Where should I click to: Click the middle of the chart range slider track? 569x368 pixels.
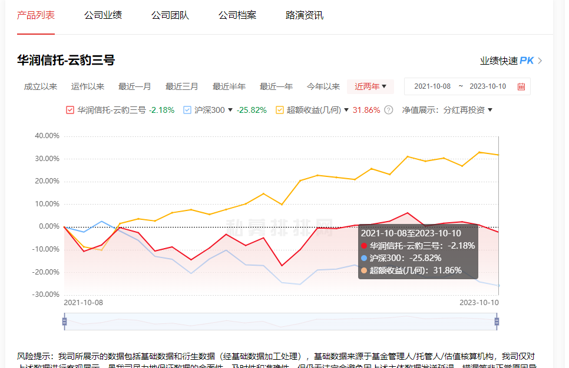[281, 322]
